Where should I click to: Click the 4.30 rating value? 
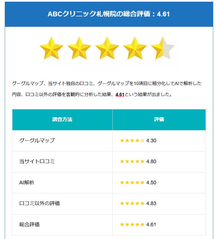click(x=151, y=141)
